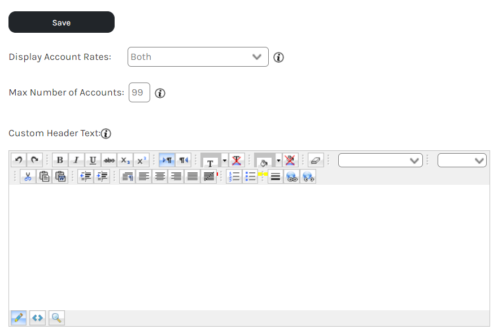Set left-to-right text direction
Image resolution: width=498 pixels, height=334 pixels.
pyautogui.click(x=167, y=160)
